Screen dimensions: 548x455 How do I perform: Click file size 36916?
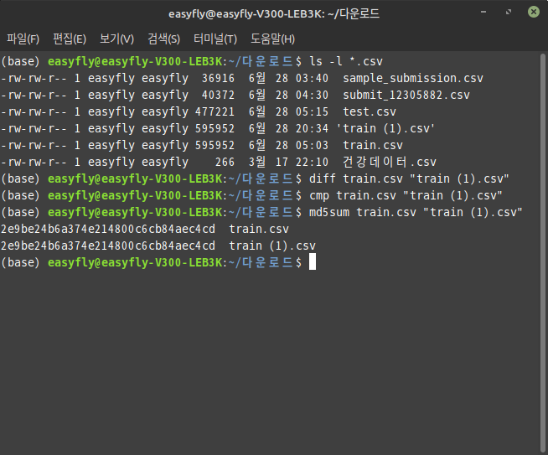click(x=218, y=78)
